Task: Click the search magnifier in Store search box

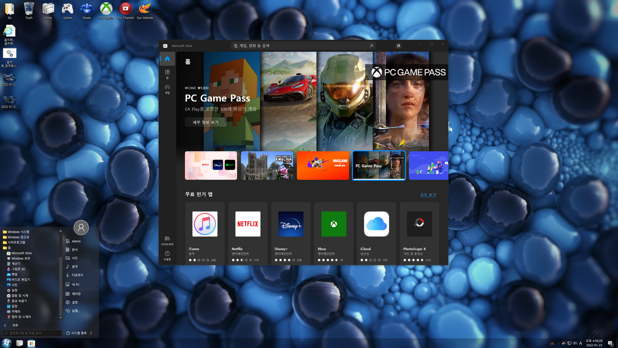Action: tap(371, 46)
